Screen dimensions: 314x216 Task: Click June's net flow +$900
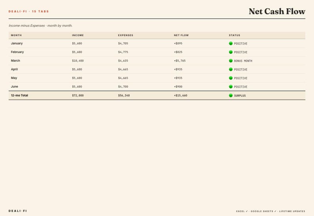pyautogui.click(x=178, y=87)
